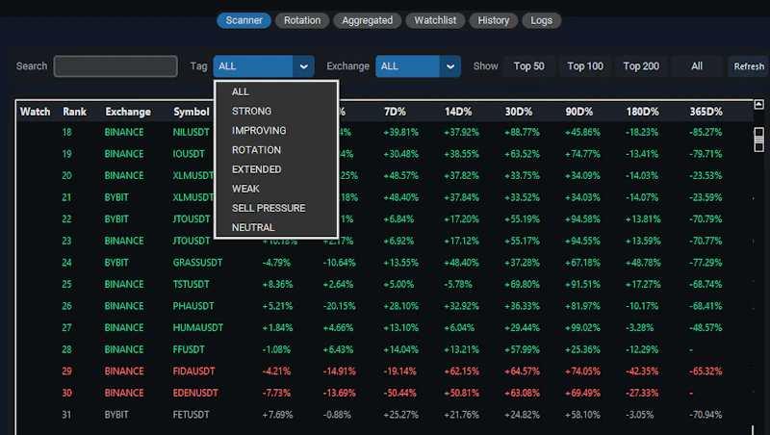
Task: Click rank 24 cell
Action: coord(66,263)
